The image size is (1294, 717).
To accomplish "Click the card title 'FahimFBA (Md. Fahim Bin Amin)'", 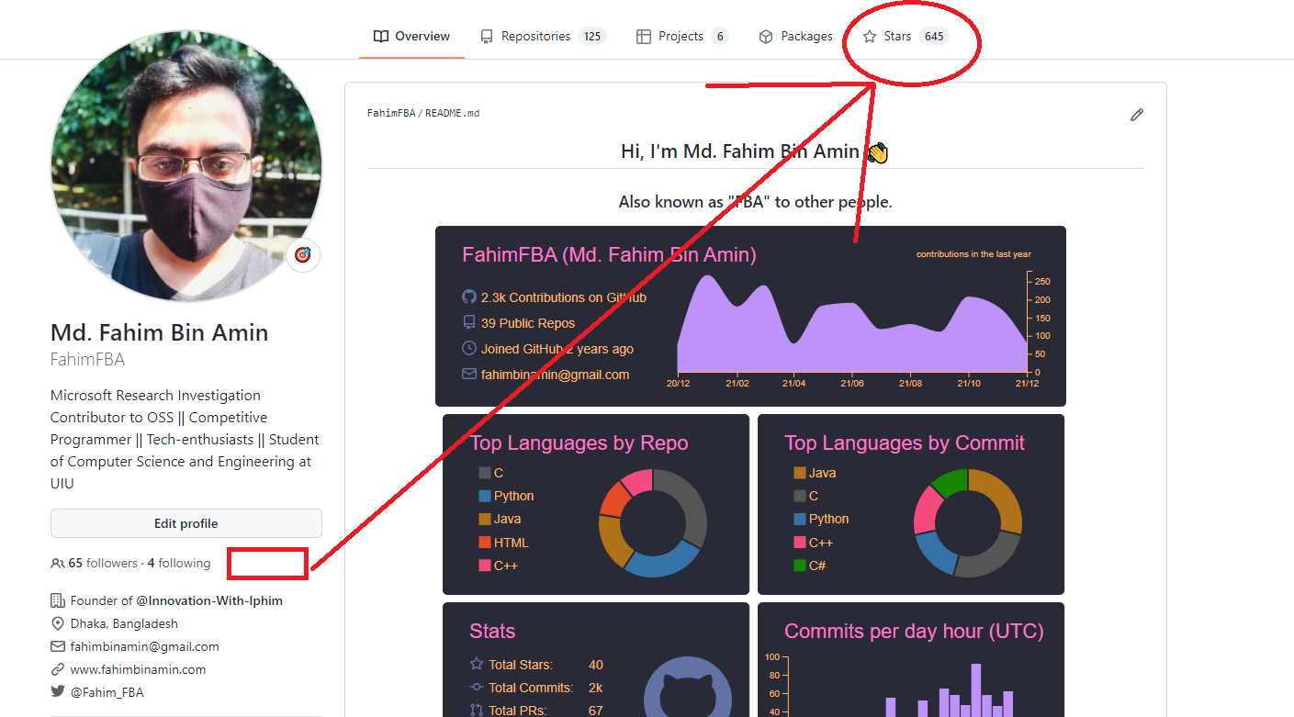I will tap(610, 255).
